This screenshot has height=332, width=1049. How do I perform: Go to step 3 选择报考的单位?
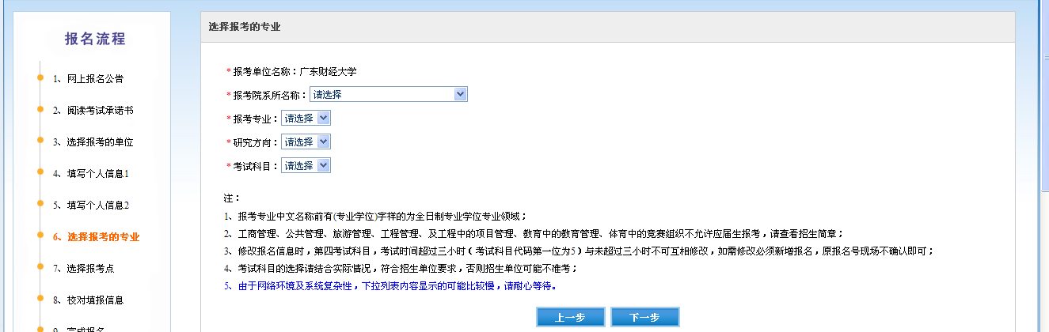(x=93, y=142)
